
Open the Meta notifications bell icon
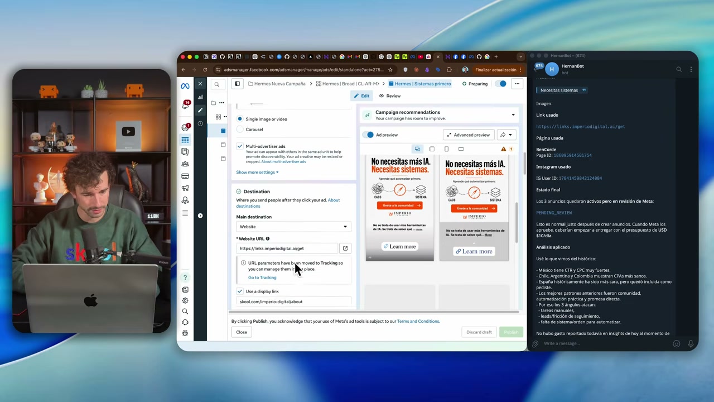click(x=185, y=105)
